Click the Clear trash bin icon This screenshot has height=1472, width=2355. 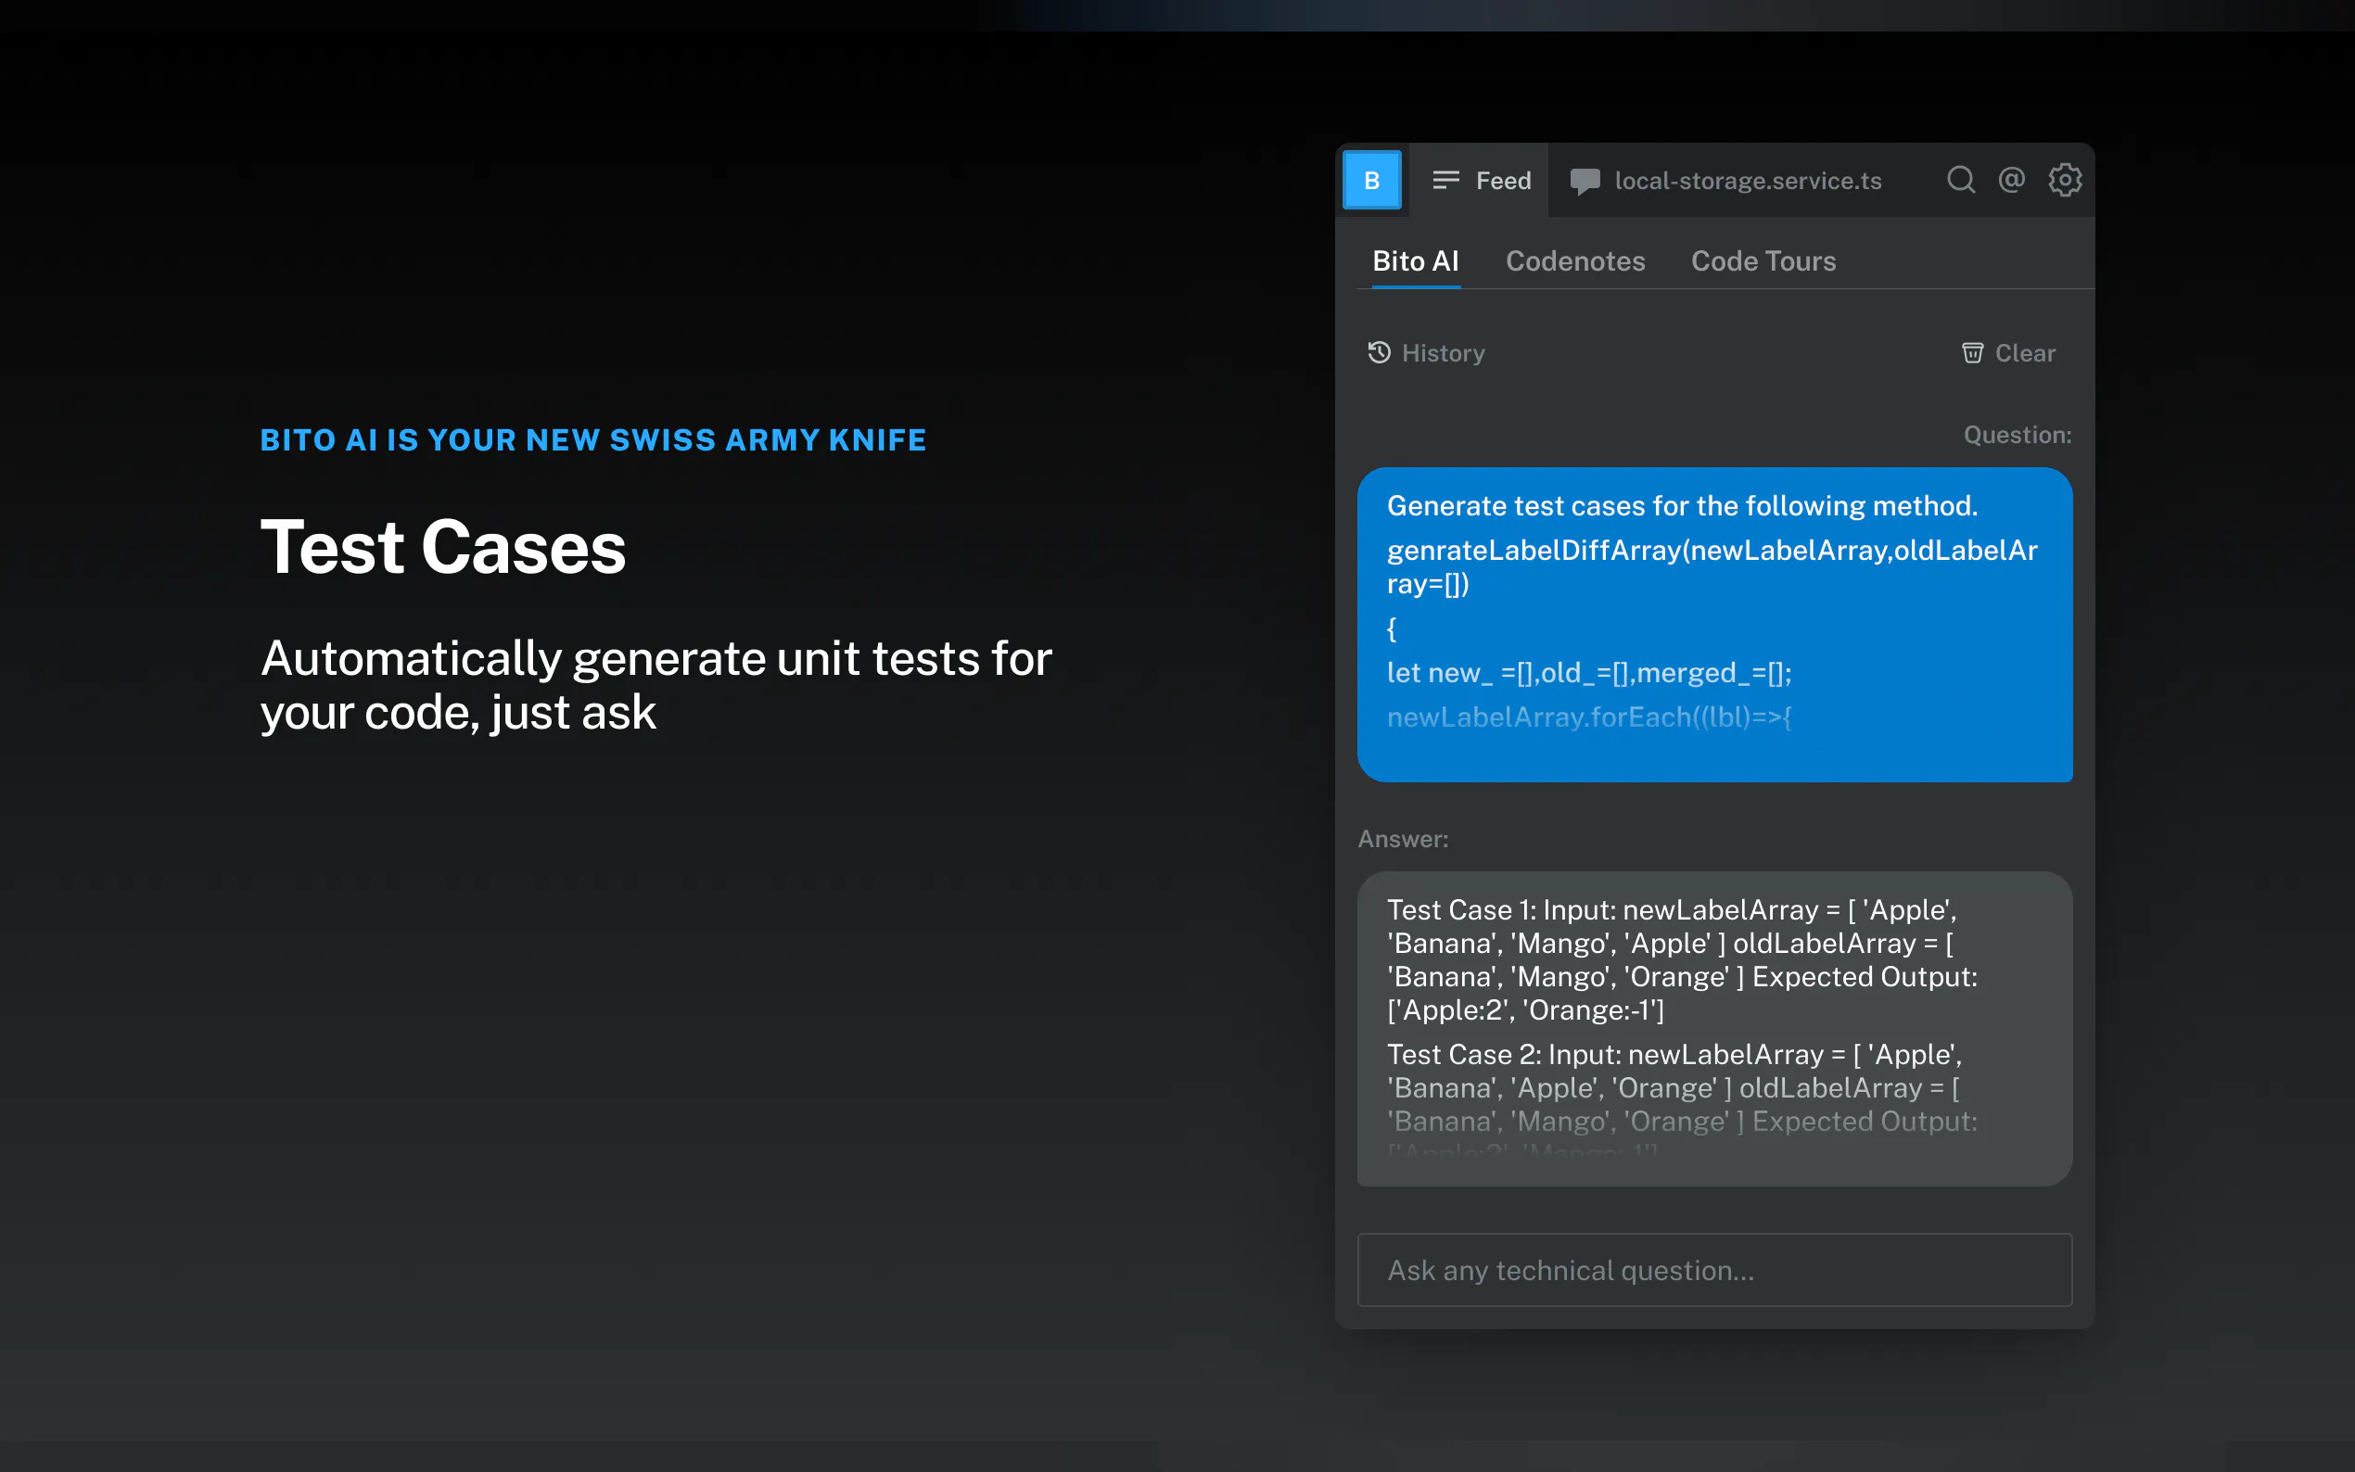pos(1971,352)
